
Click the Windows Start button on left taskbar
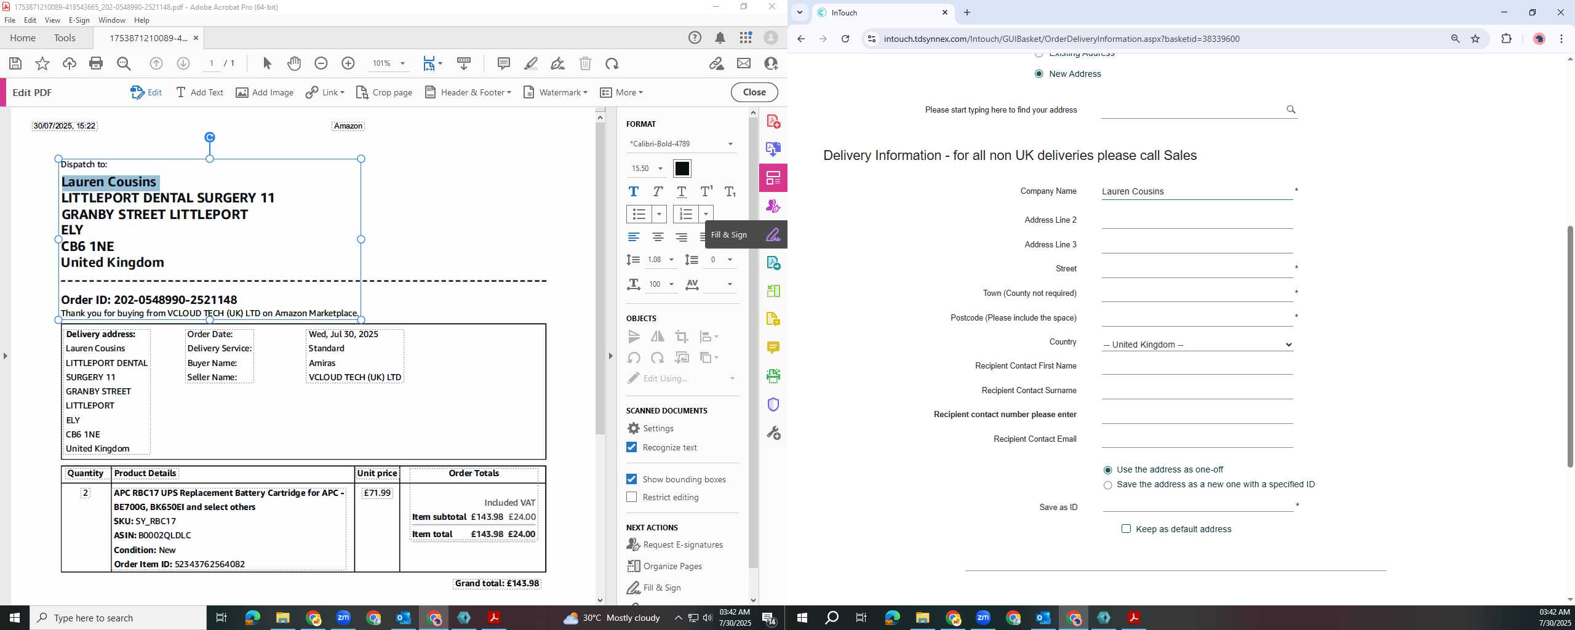(15, 618)
